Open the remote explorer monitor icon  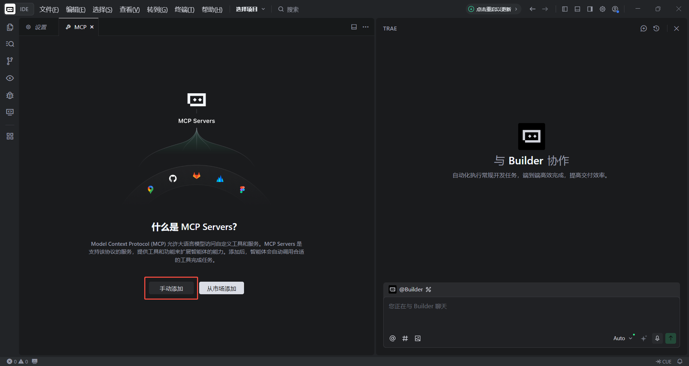[x=10, y=112]
